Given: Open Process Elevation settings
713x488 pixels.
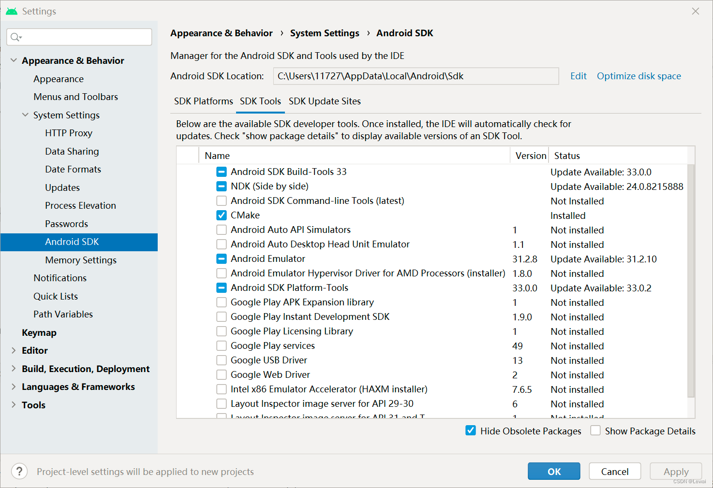Looking at the screenshot, I should click(x=80, y=205).
